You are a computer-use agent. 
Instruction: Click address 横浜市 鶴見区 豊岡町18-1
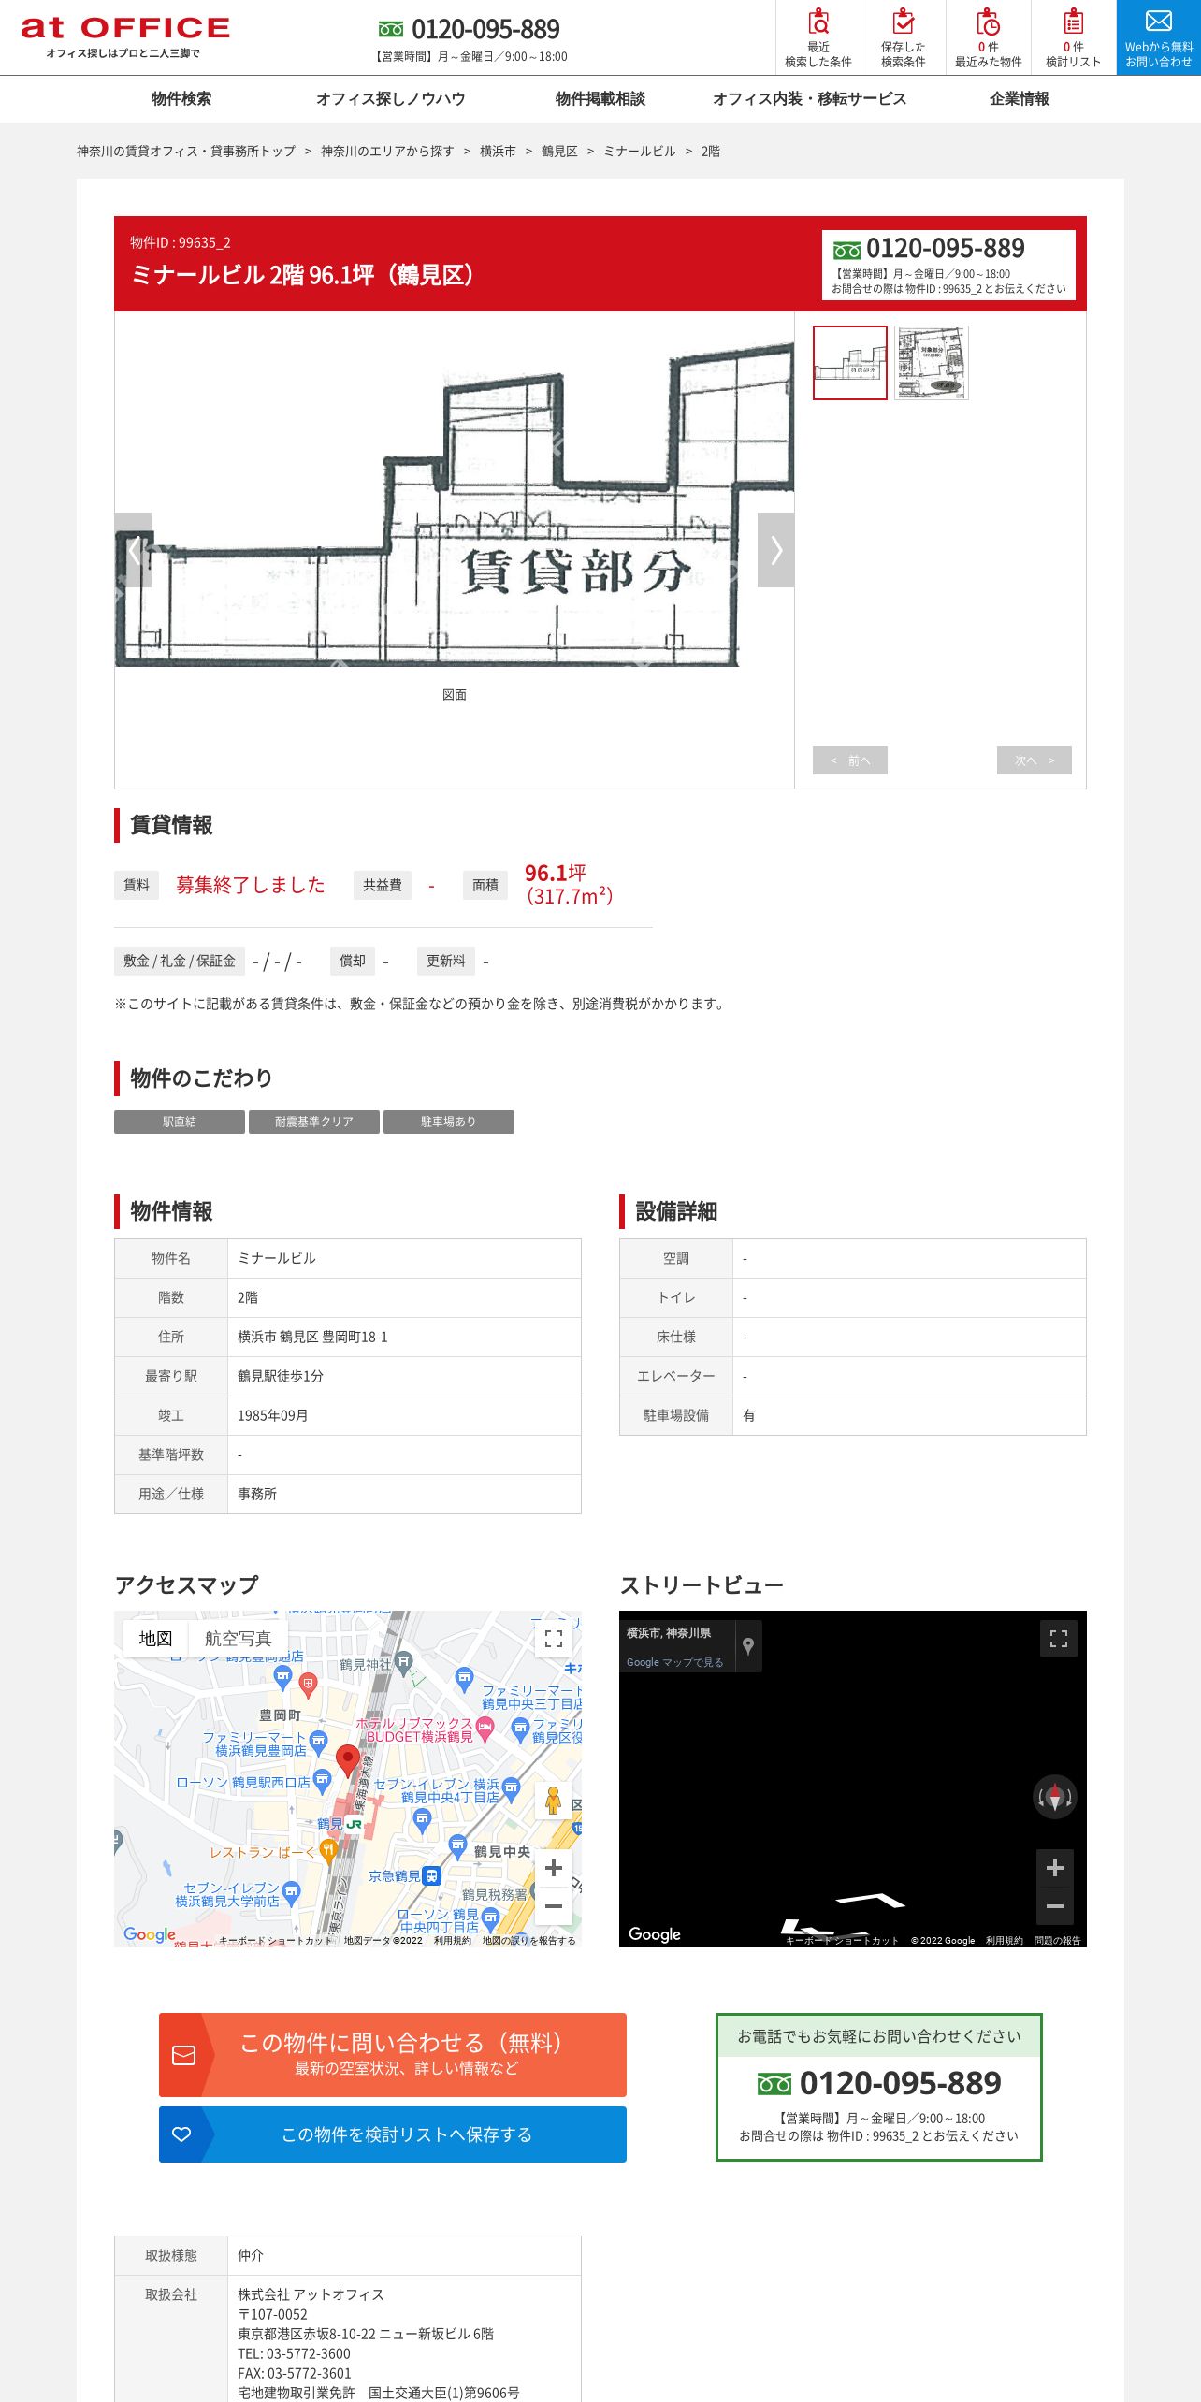point(312,1338)
